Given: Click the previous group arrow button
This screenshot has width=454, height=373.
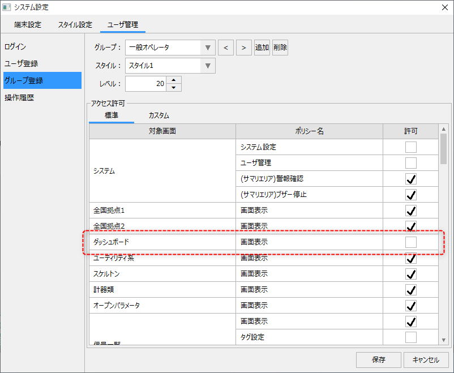Looking at the screenshot, I should click(x=225, y=48).
